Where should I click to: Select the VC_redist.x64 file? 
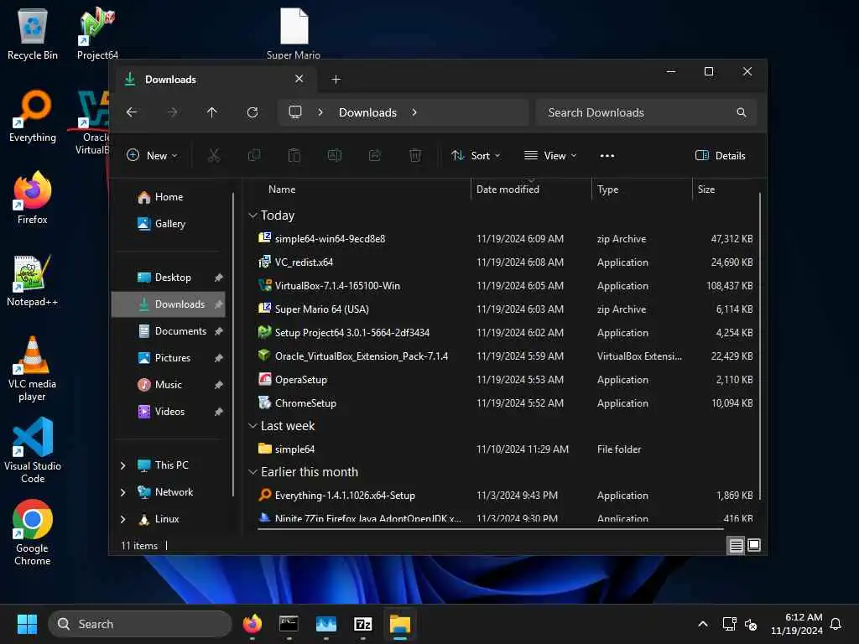click(504, 262)
